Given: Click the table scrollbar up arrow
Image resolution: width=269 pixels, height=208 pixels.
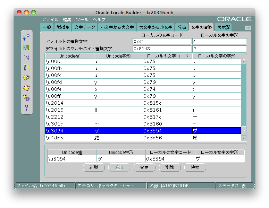Looking at the screenshot, I should tap(244, 62).
